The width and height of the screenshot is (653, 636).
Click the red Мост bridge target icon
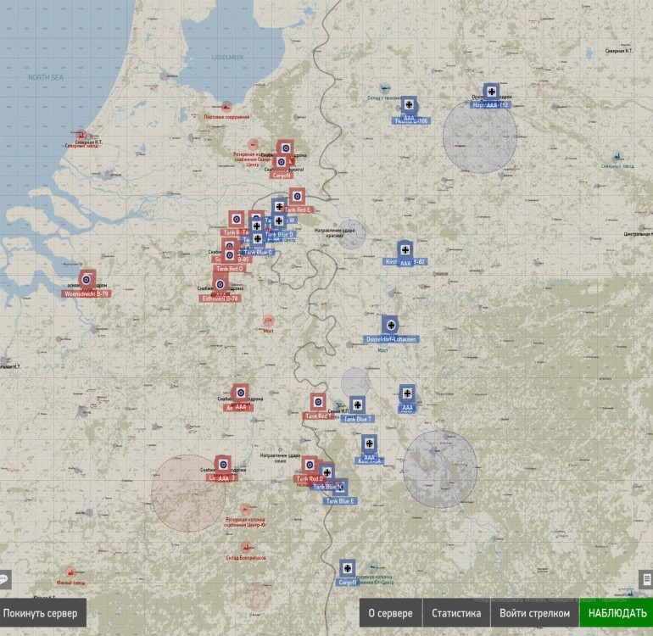pos(269,321)
